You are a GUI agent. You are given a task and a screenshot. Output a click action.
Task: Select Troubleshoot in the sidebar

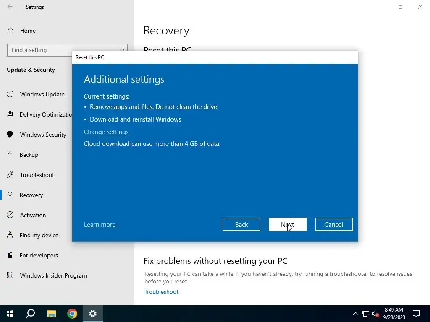click(x=37, y=175)
